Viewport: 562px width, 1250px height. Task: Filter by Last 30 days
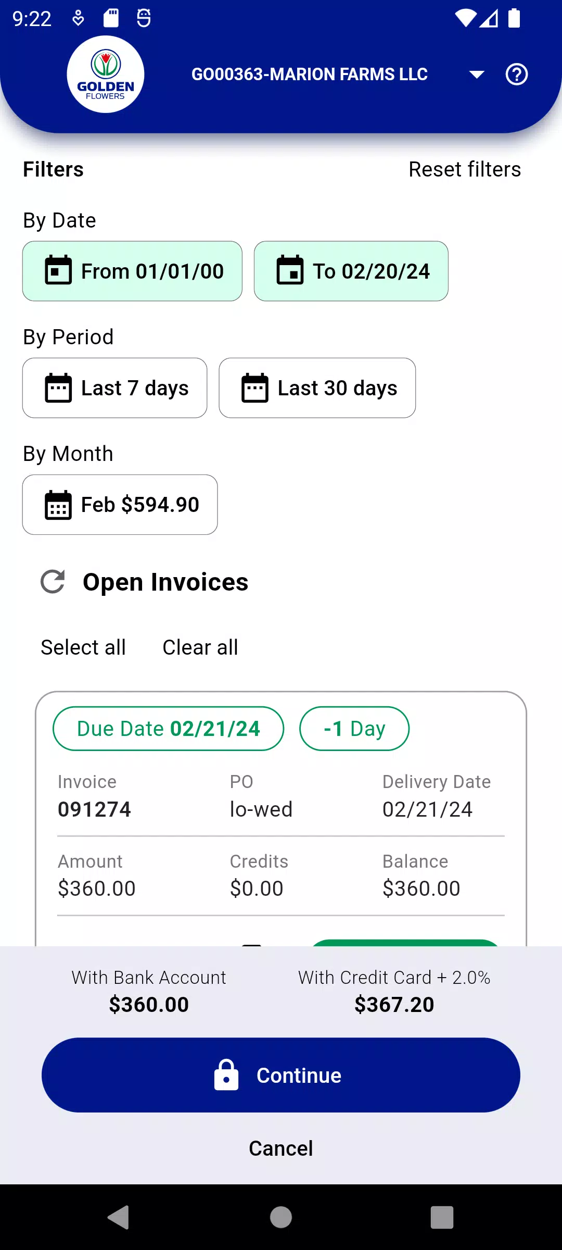pyautogui.click(x=317, y=387)
